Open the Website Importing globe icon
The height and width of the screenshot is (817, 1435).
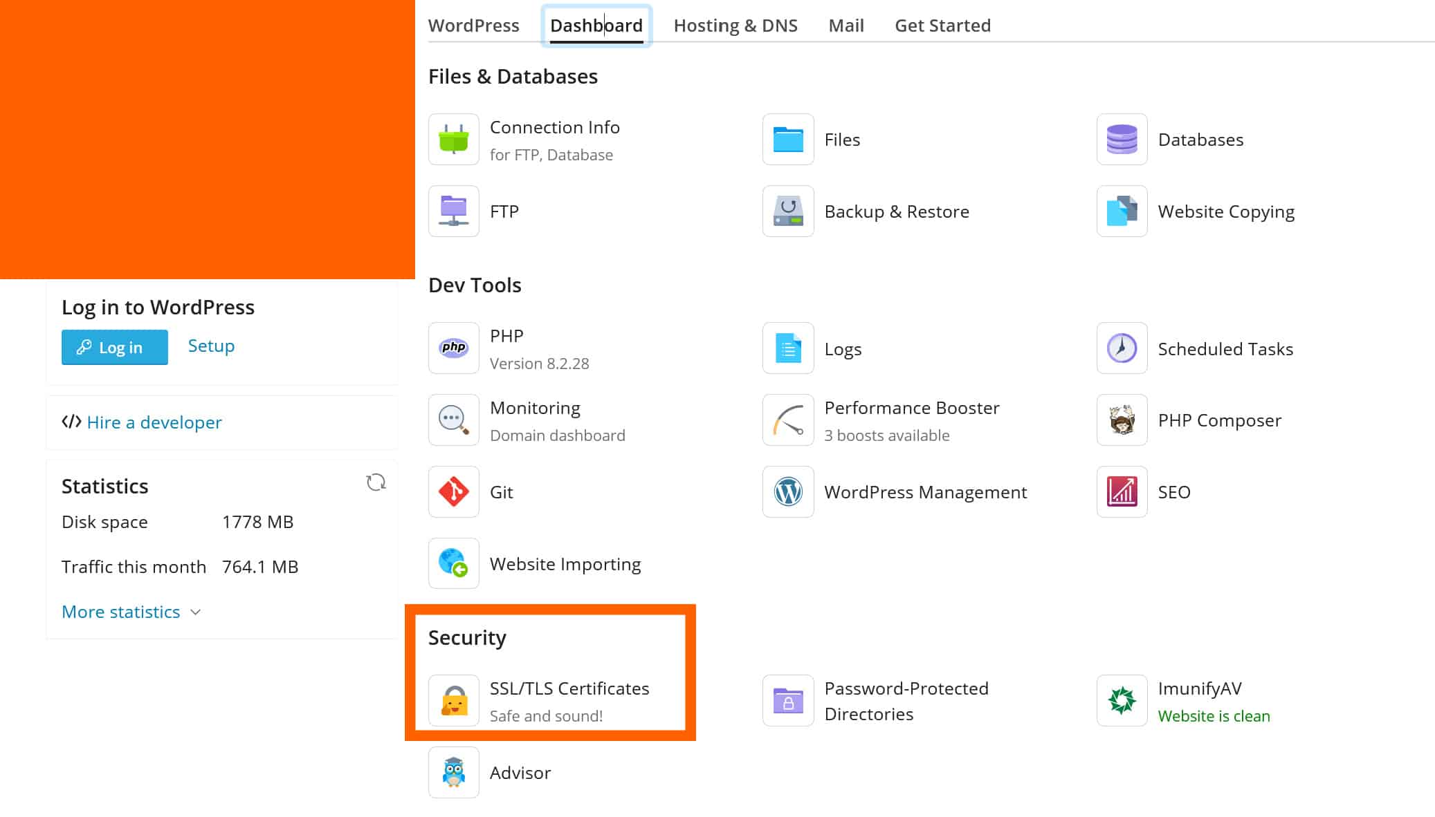pos(454,564)
